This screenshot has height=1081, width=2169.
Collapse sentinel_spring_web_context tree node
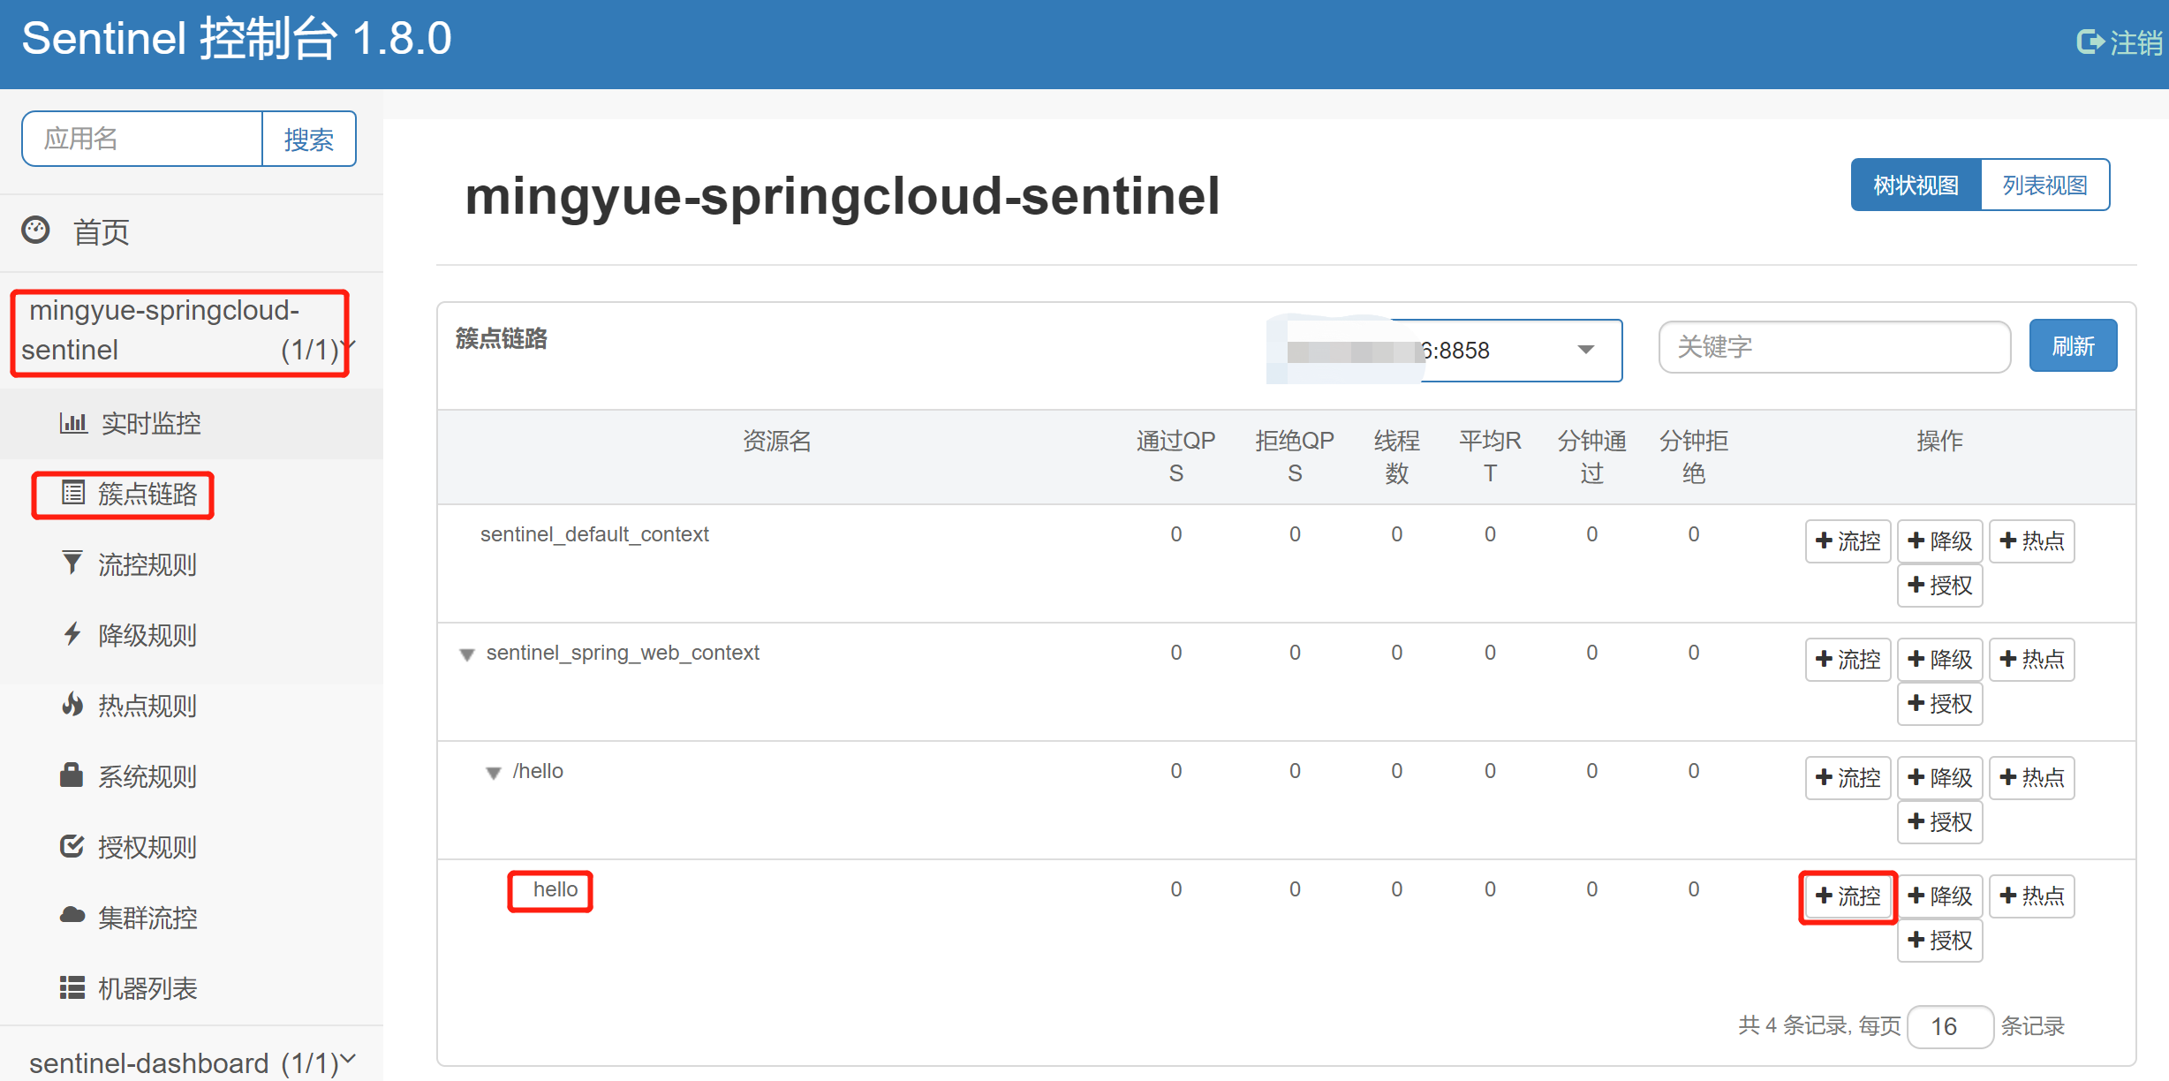pyautogui.click(x=467, y=654)
